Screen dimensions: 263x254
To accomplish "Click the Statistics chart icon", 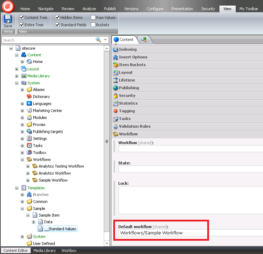I will 115,103.
